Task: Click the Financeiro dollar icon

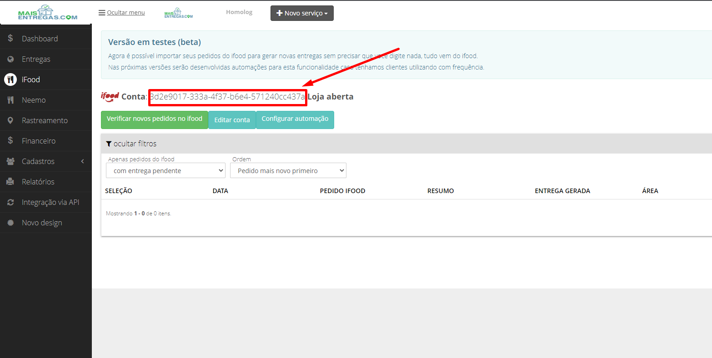Action: click(10, 141)
